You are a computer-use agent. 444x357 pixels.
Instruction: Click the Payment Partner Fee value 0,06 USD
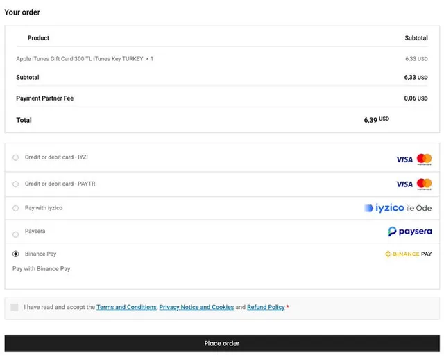416,98
